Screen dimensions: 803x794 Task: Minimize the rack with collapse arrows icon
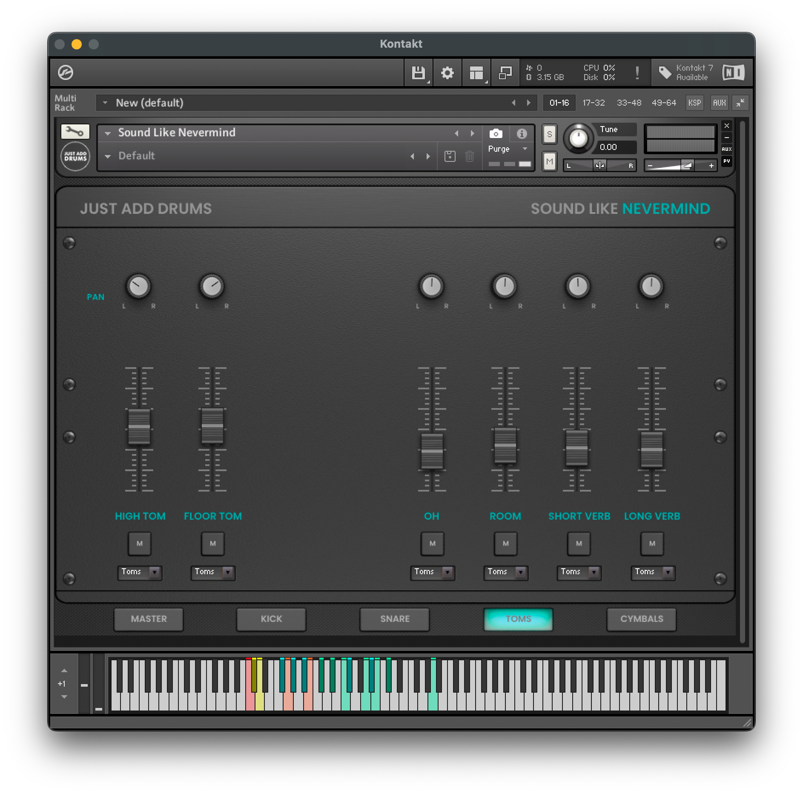740,103
